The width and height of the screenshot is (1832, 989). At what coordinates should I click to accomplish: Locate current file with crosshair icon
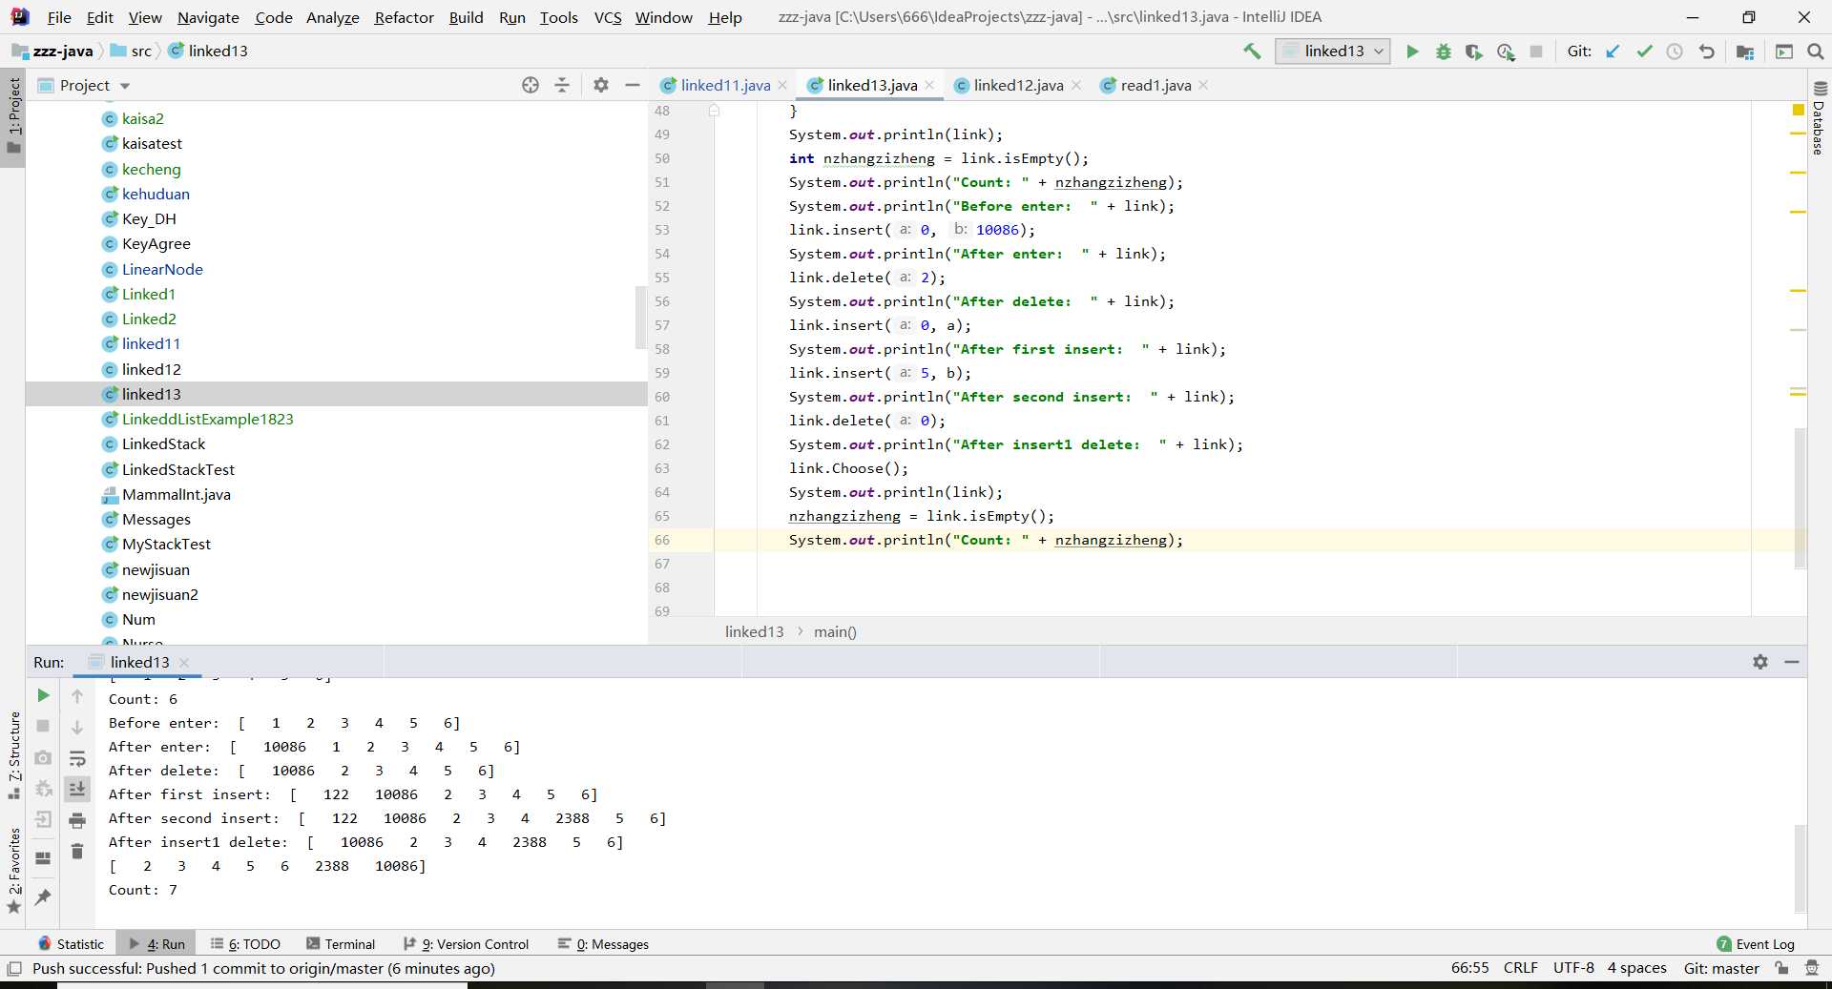[531, 85]
